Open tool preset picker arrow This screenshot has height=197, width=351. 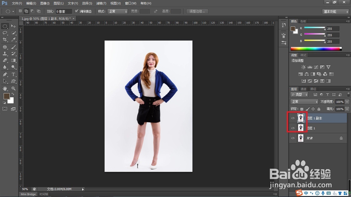tap(13, 12)
